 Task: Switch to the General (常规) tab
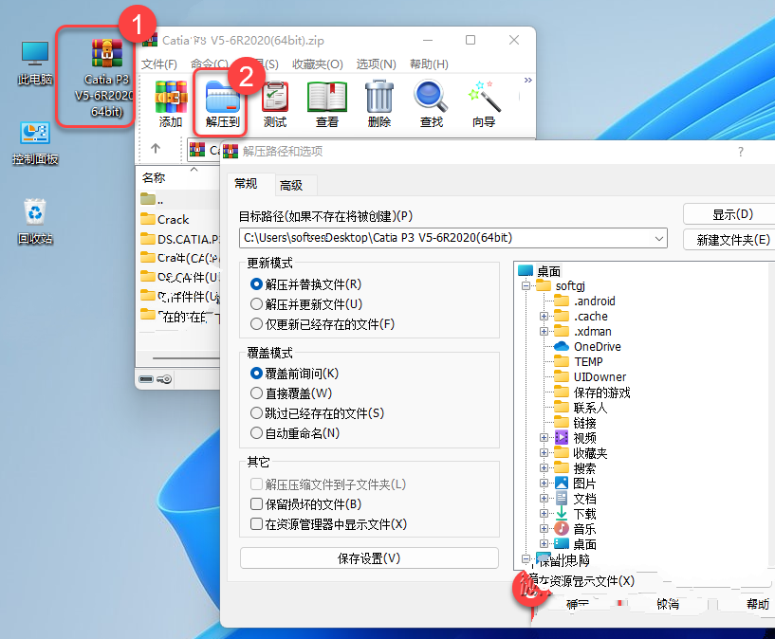246,184
